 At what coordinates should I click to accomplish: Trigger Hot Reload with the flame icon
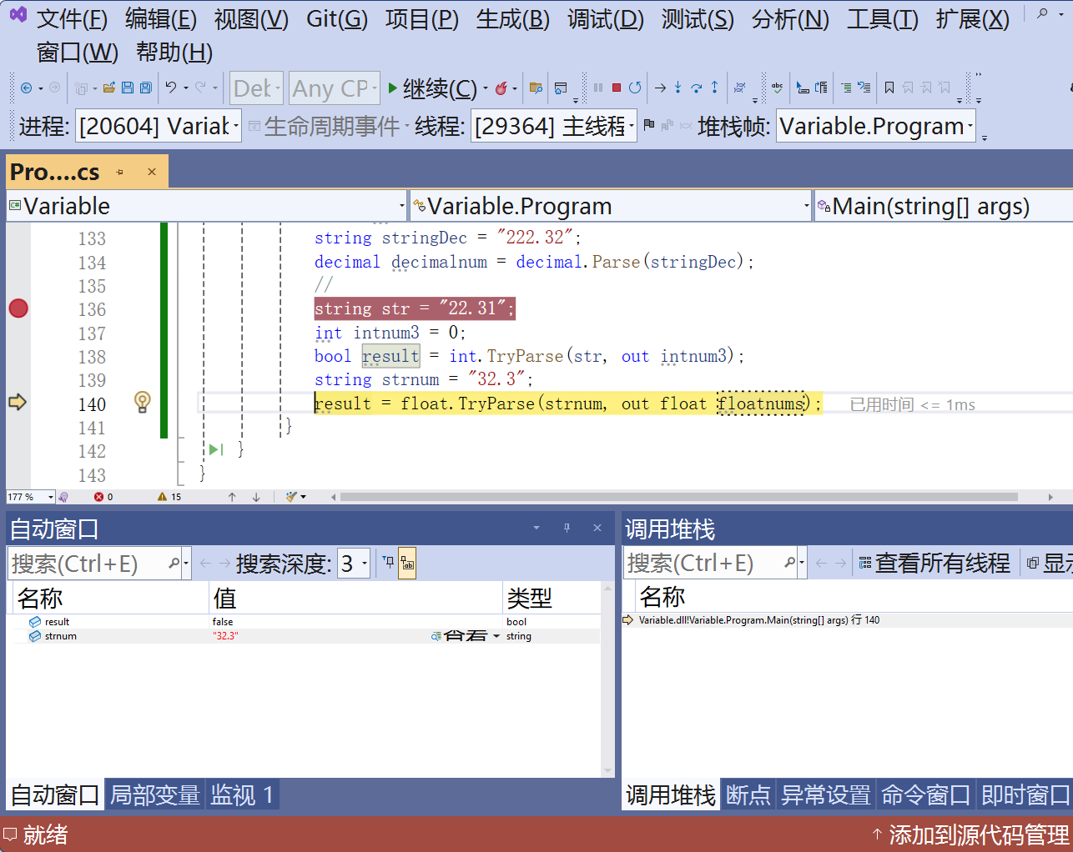point(502,87)
